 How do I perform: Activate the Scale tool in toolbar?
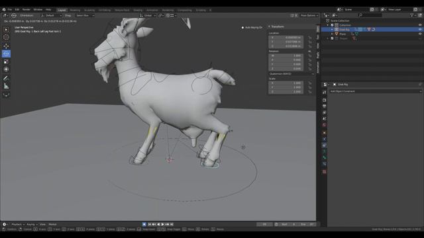click(6, 61)
